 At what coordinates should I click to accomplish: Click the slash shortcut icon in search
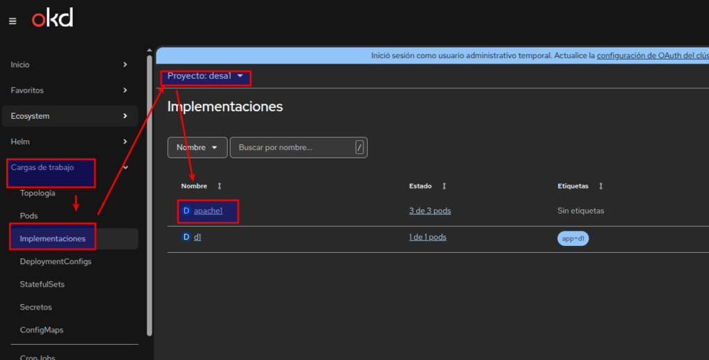[359, 147]
